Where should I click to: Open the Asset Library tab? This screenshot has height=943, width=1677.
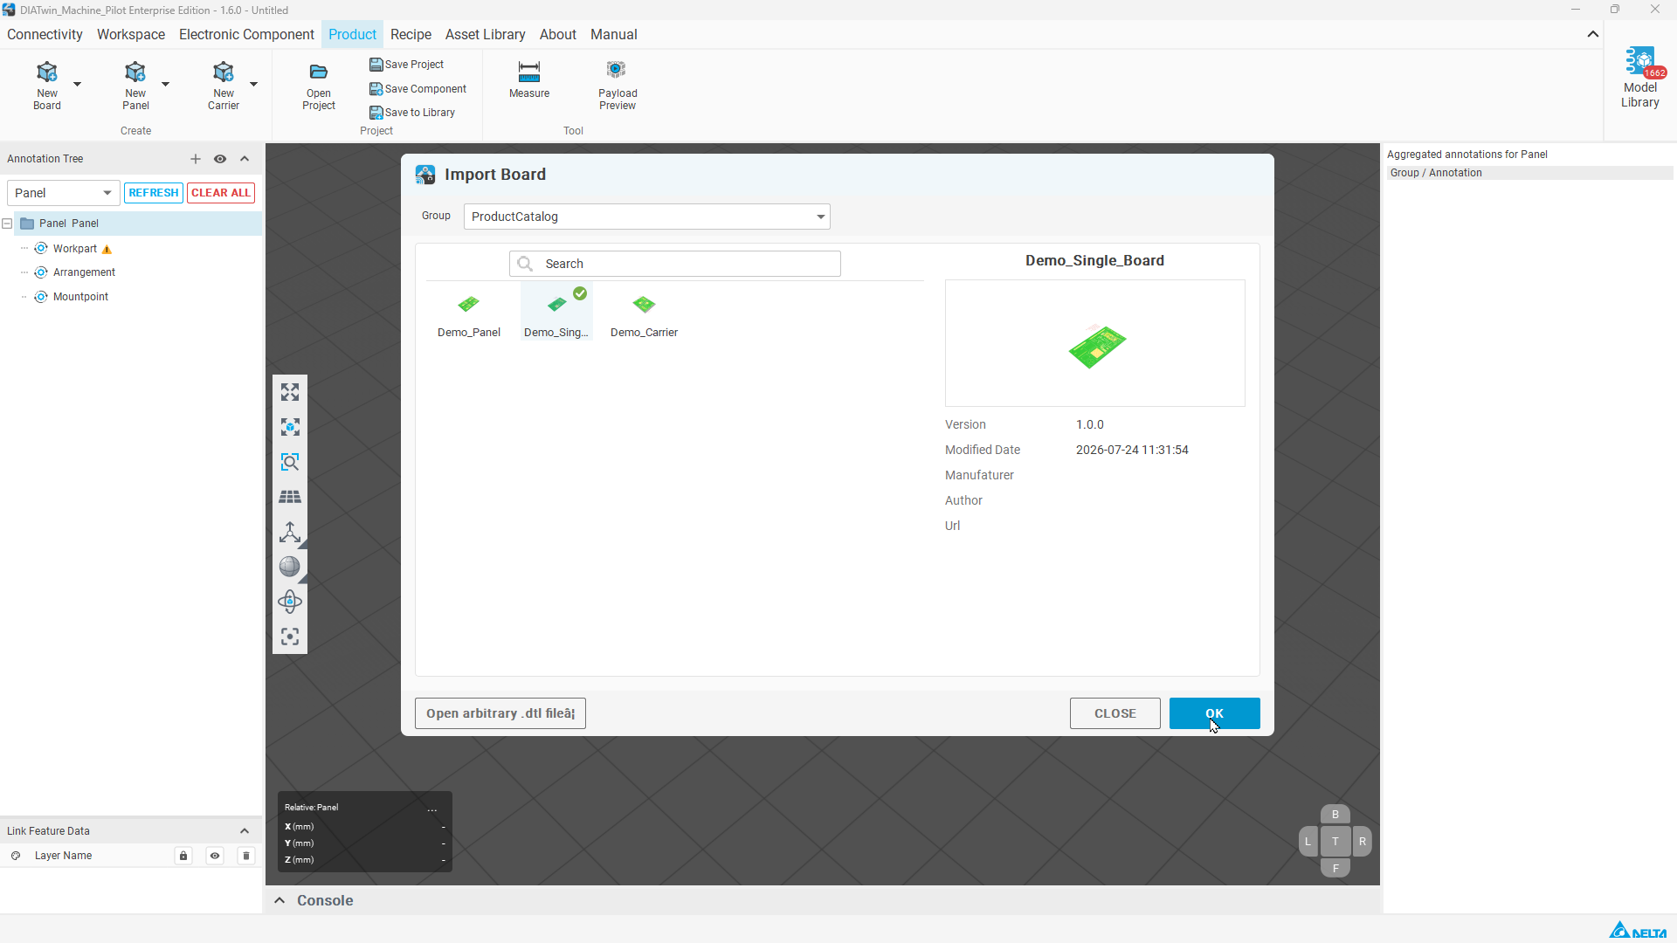(486, 34)
